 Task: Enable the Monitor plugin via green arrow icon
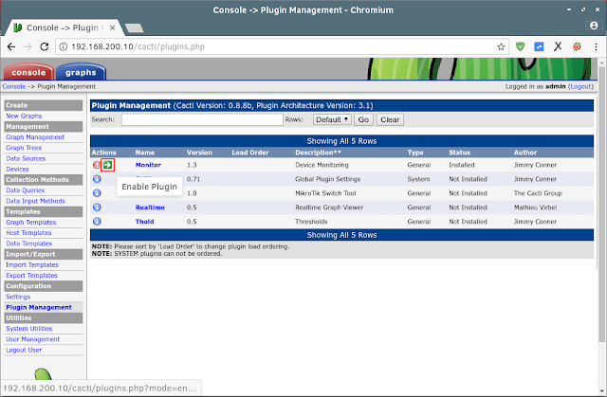pyautogui.click(x=107, y=165)
